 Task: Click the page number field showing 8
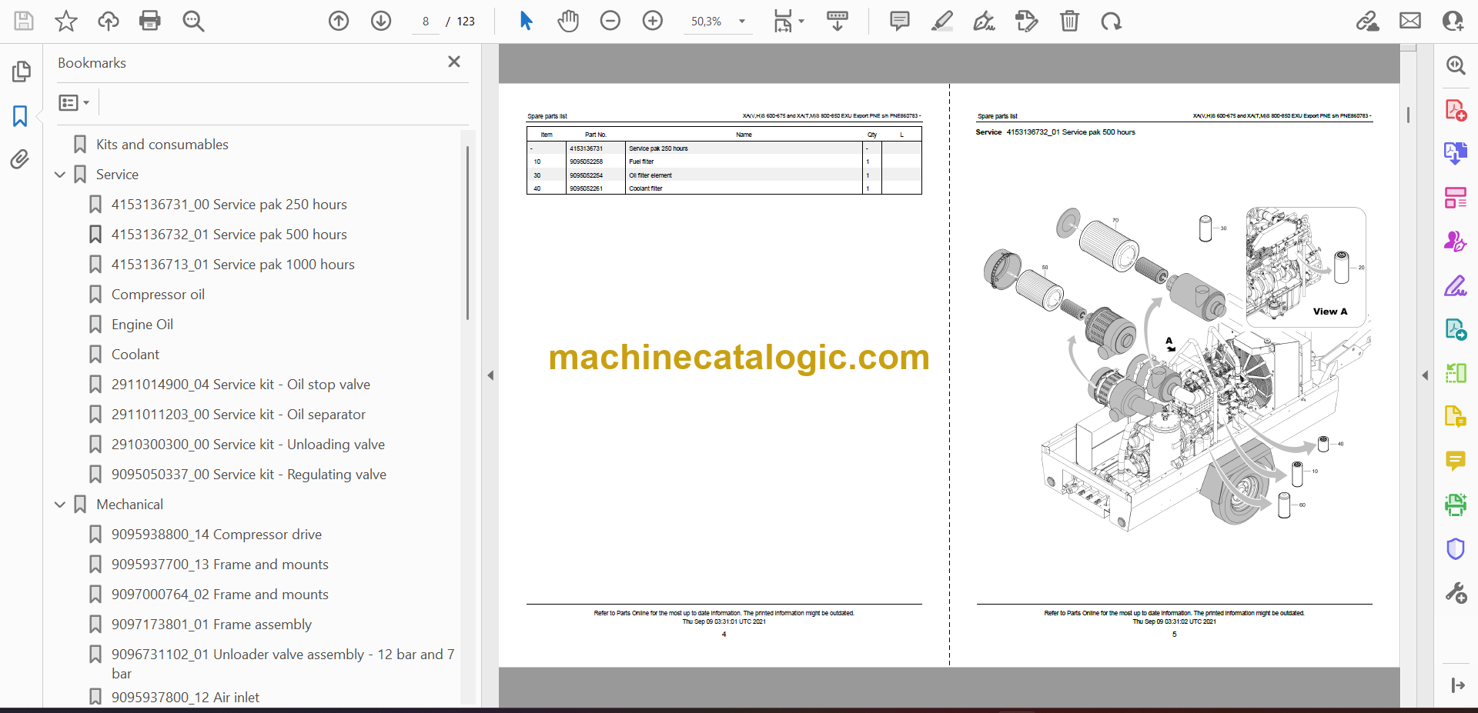[426, 22]
